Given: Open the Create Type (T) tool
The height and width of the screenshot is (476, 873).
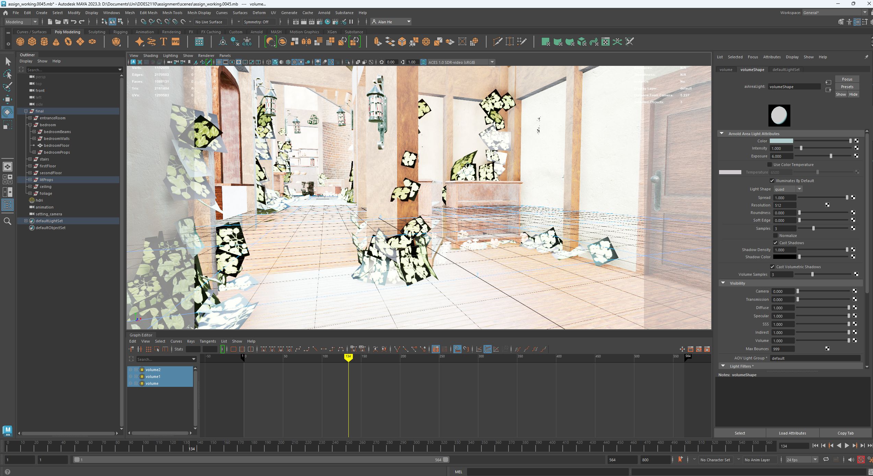Looking at the screenshot, I should tap(164, 41).
